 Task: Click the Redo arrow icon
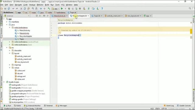coord(17,9)
